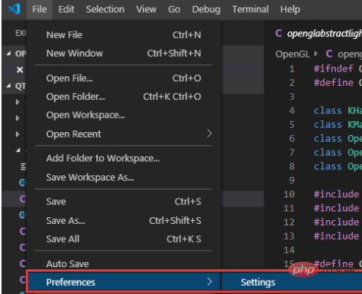The height and width of the screenshot is (294, 362).
Task: Expand the Open Recent submenu
Action: coord(124,134)
